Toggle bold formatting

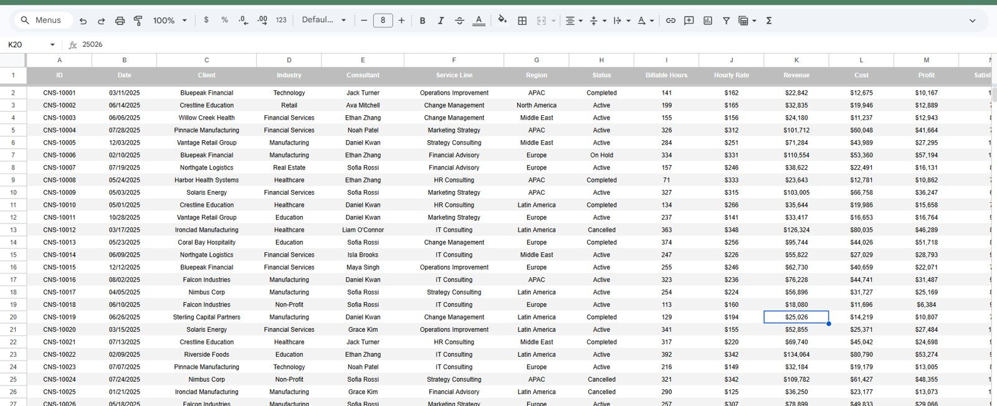(x=422, y=21)
